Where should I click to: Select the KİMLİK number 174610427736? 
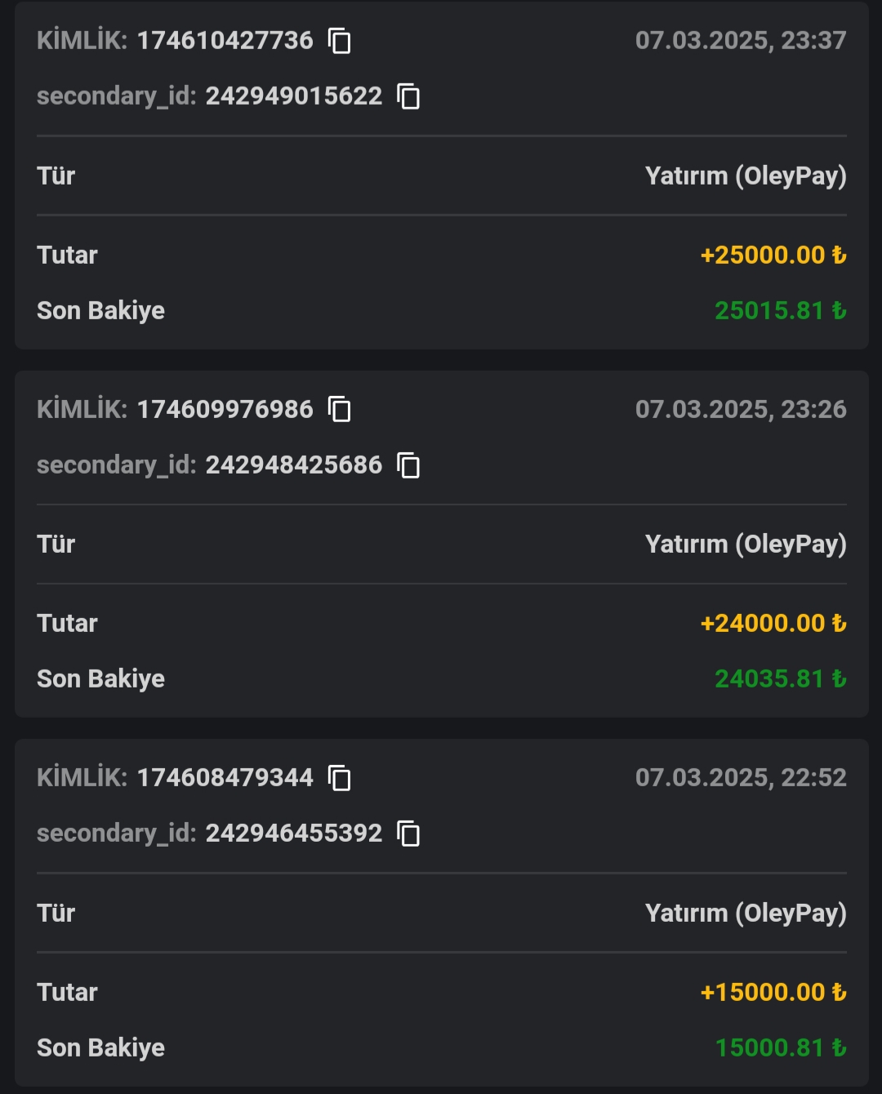(225, 40)
